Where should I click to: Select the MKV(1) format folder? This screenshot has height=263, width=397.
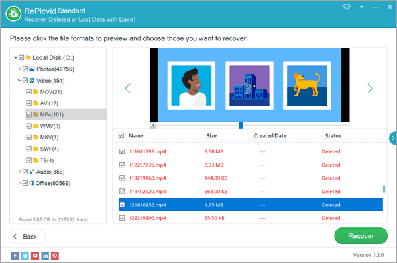(49, 137)
